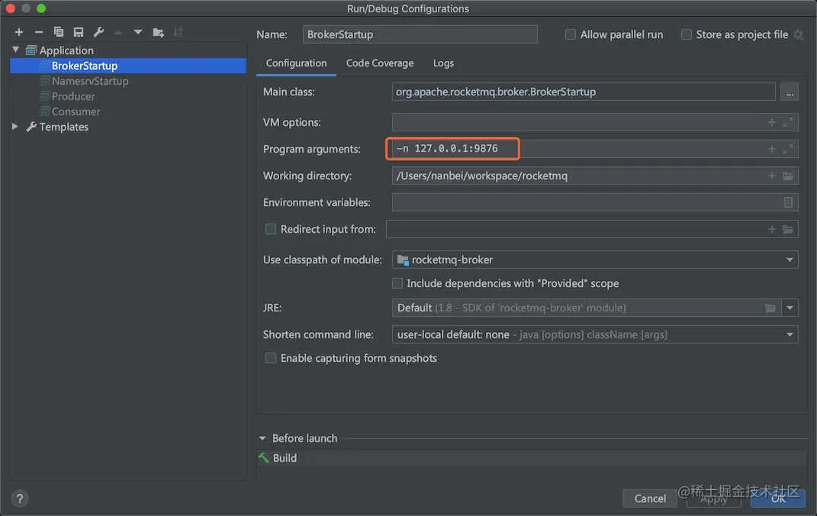Remove the selected configuration with the minus icon

tap(39, 32)
